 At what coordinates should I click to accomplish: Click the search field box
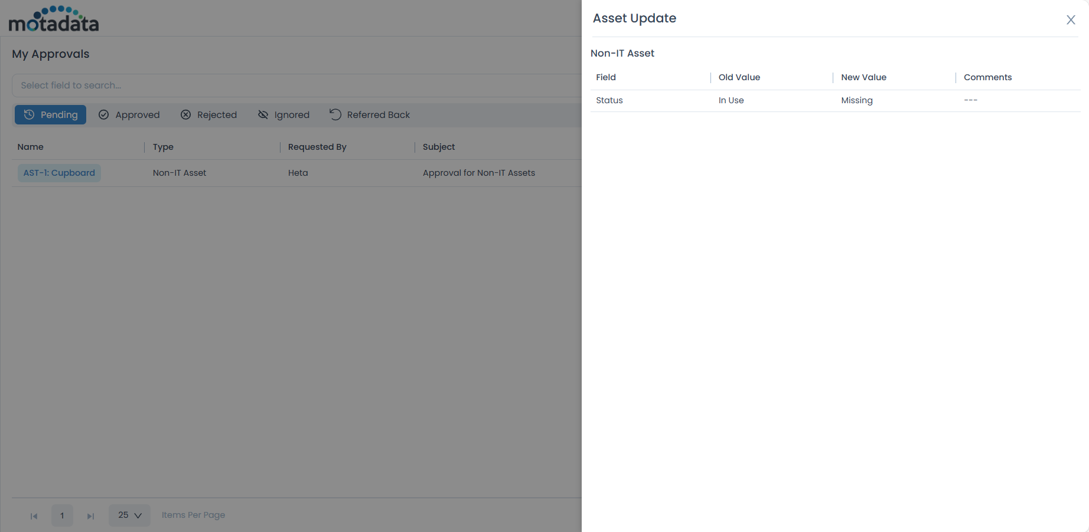pyautogui.click(x=295, y=86)
